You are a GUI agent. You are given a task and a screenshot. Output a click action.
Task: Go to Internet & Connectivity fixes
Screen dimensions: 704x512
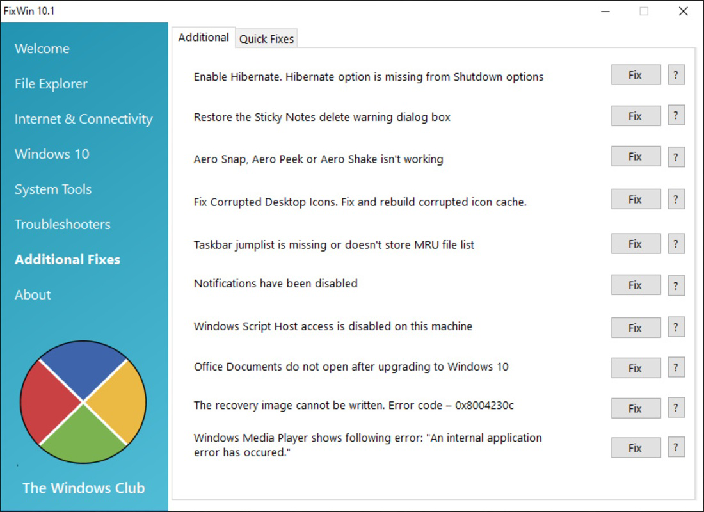coord(83,119)
